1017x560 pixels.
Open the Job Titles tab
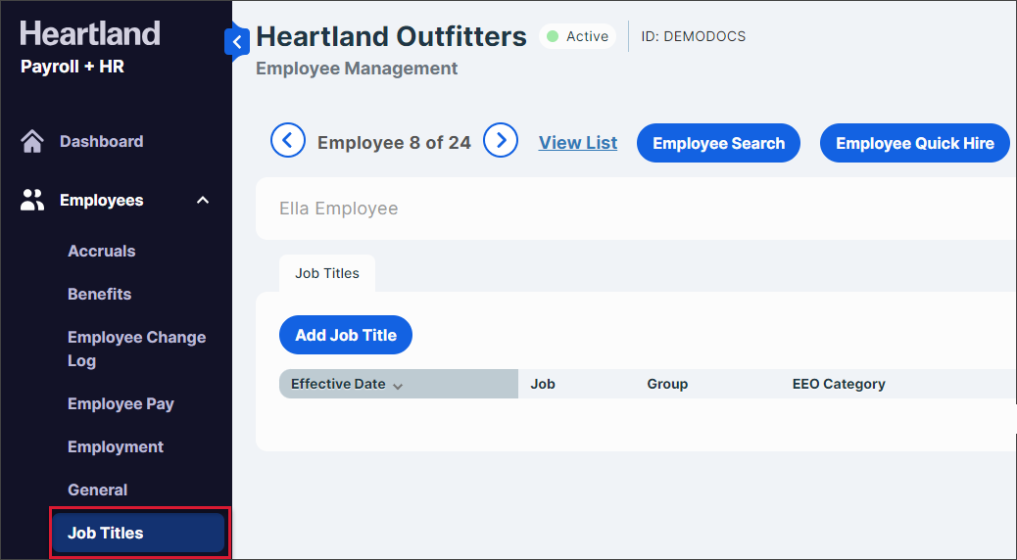pyautogui.click(x=327, y=274)
